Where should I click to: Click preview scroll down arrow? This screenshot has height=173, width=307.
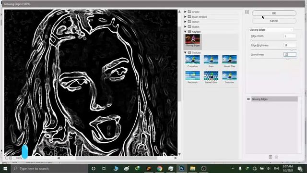[179, 154]
